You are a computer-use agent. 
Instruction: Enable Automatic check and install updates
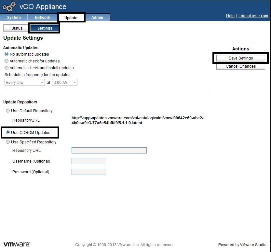[x=7, y=68]
